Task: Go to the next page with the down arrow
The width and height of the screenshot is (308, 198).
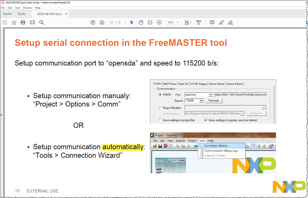Action: coord(102,23)
